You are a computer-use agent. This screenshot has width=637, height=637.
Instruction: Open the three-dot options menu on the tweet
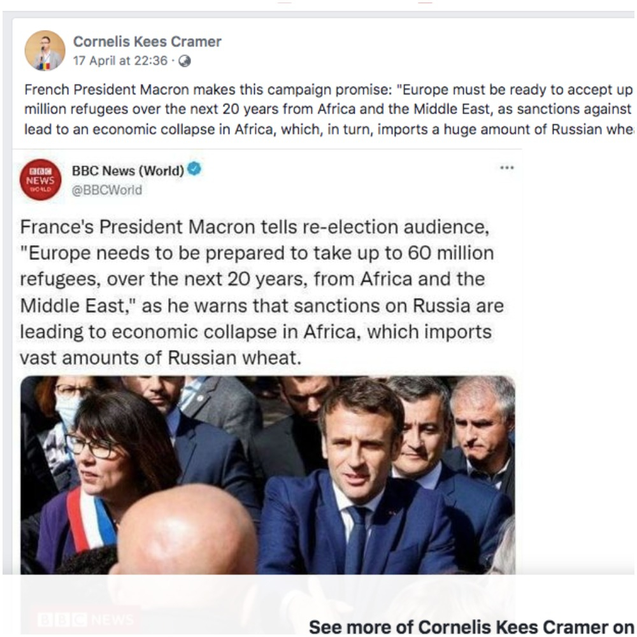coord(506,167)
